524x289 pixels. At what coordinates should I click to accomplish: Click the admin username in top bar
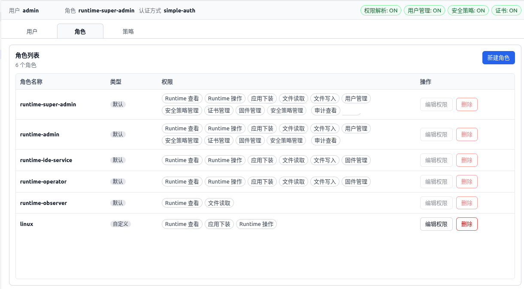click(30, 11)
